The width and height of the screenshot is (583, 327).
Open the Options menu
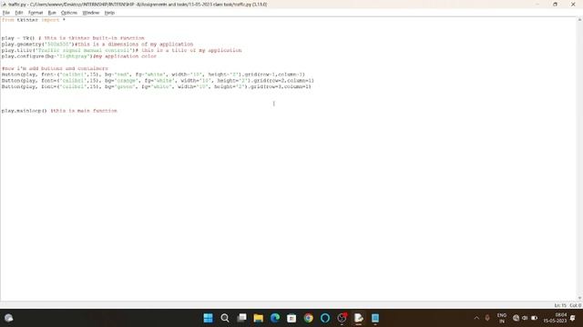coord(69,13)
